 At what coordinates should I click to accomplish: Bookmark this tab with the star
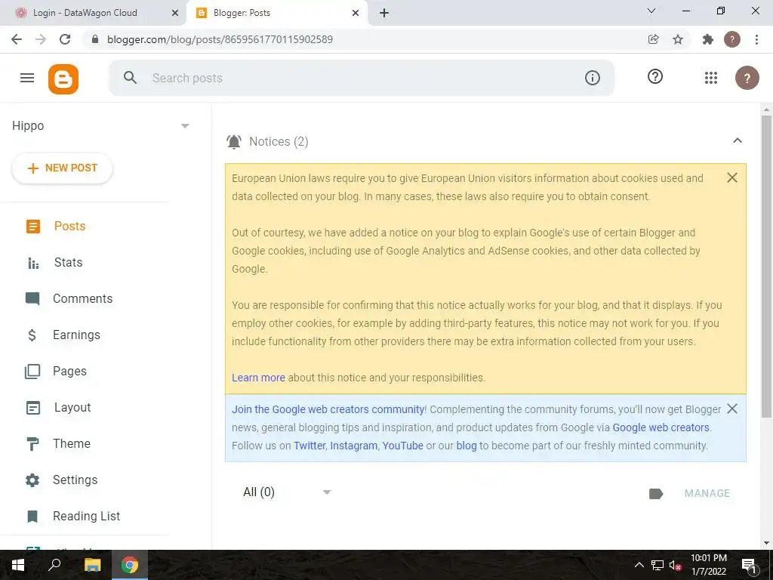678,39
